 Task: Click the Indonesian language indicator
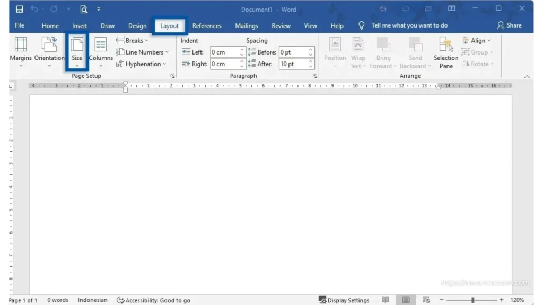pyautogui.click(x=92, y=300)
